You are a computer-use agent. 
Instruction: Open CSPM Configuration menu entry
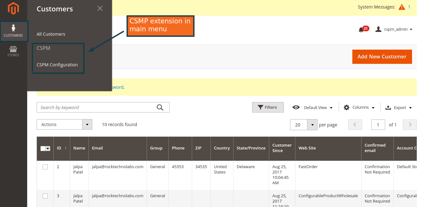click(57, 65)
